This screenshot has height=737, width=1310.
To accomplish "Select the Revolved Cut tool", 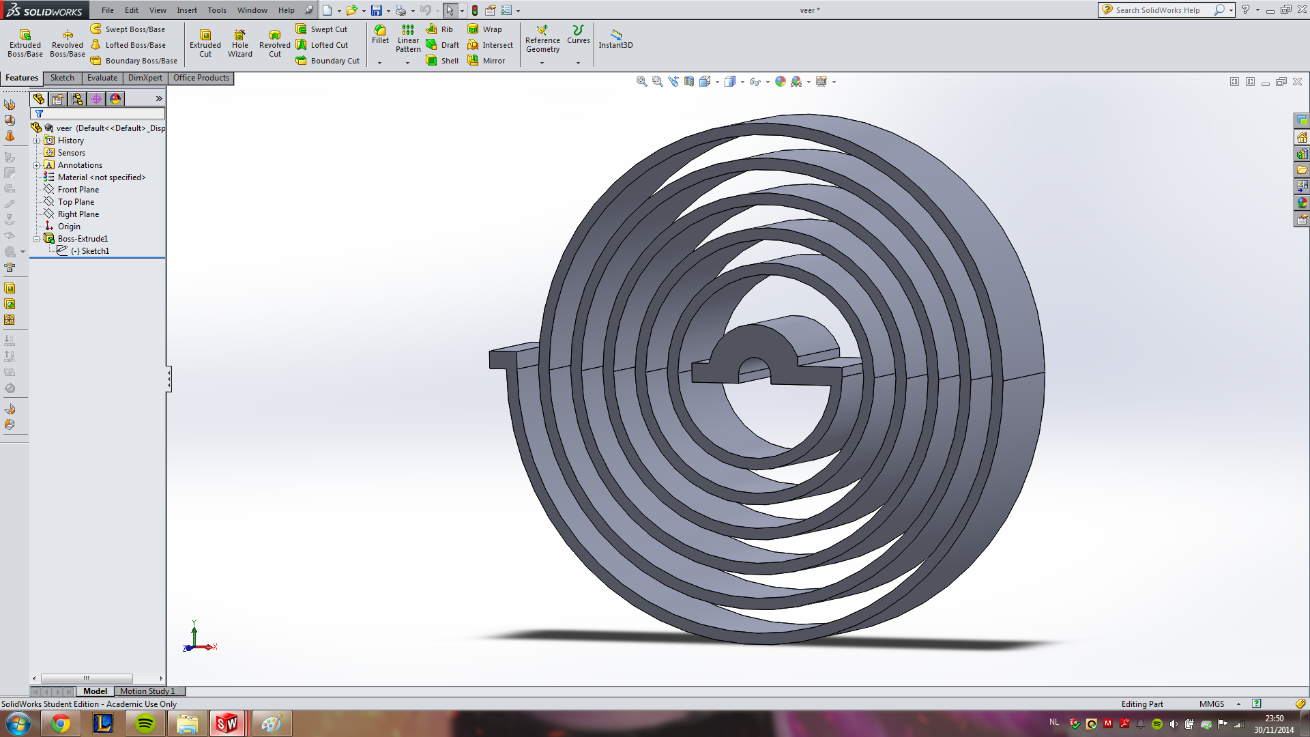I will (x=275, y=43).
